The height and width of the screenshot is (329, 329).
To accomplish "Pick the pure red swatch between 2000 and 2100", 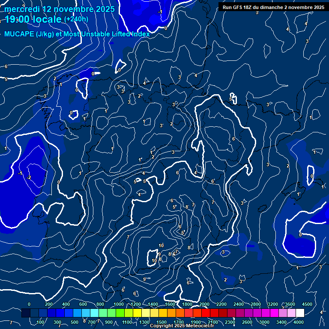I will (x=206, y=313).
